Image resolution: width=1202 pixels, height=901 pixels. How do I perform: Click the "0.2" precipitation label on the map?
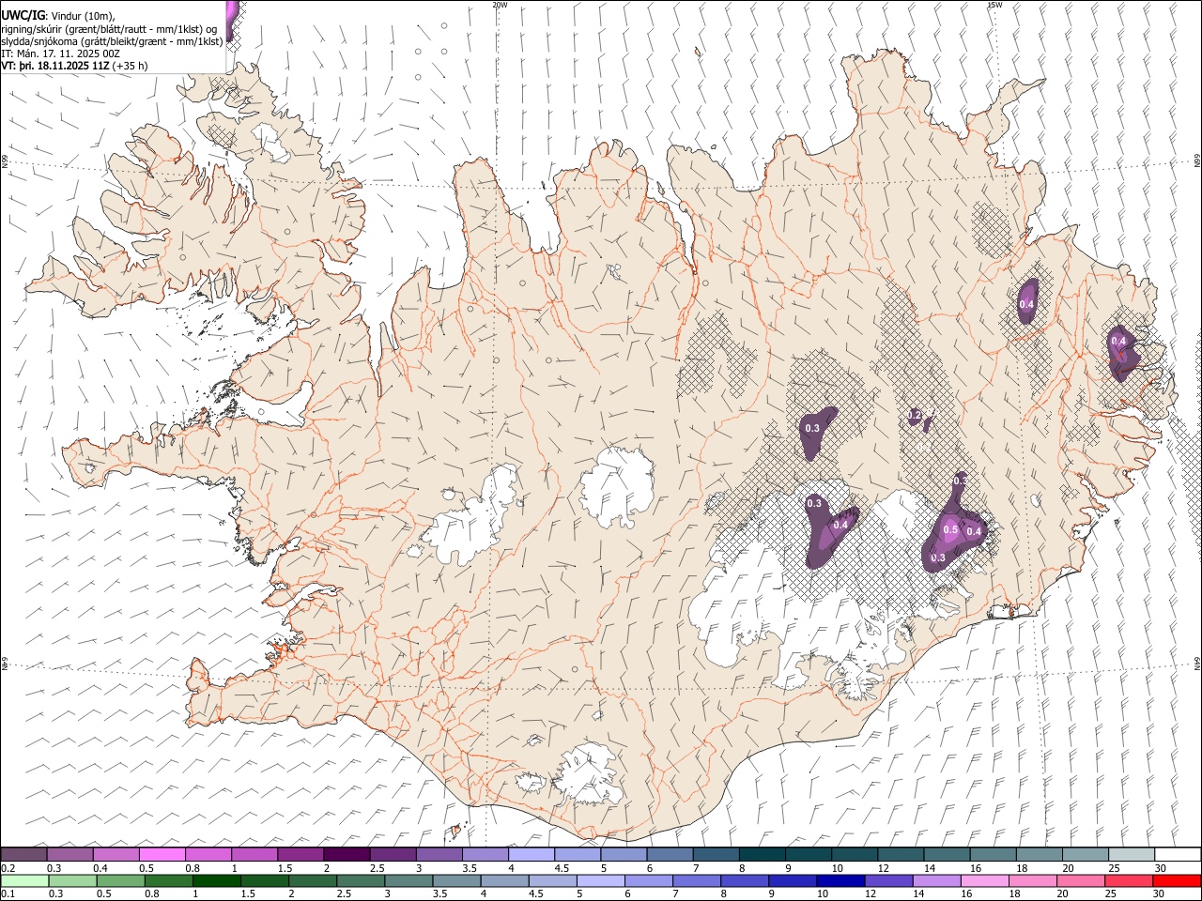(x=915, y=415)
